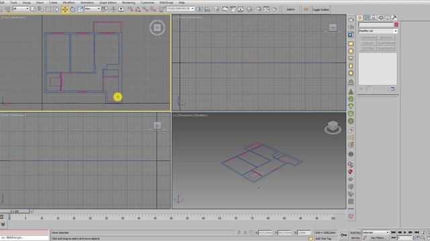Click the Play Animation button
This screenshot has height=241, width=430.
point(404,232)
